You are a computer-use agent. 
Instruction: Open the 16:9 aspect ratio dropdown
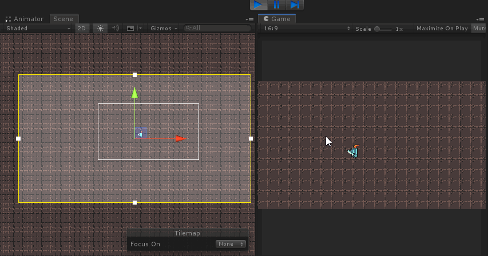coord(307,29)
